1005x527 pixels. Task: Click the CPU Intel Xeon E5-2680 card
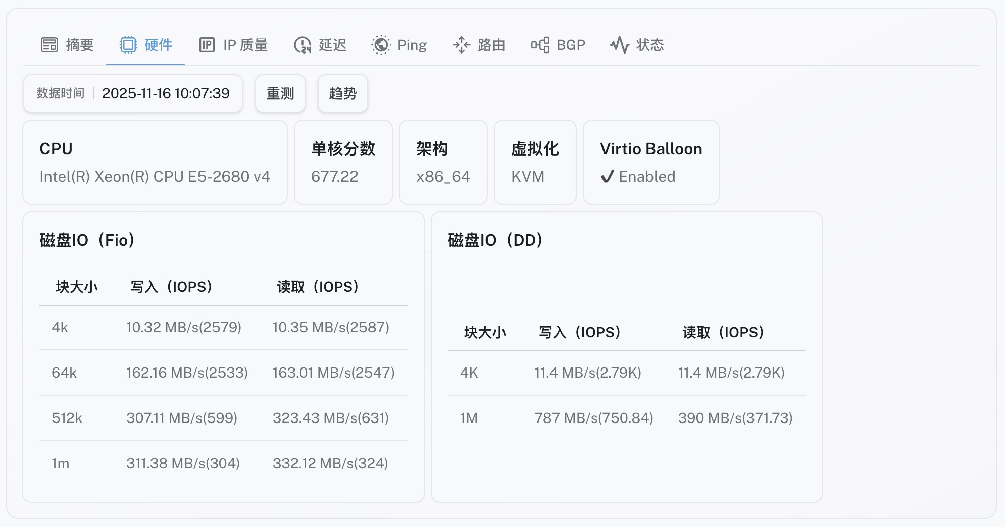[155, 162]
